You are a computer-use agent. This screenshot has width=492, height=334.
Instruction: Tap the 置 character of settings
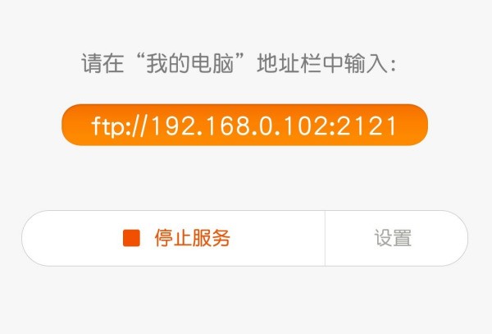[x=402, y=238]
